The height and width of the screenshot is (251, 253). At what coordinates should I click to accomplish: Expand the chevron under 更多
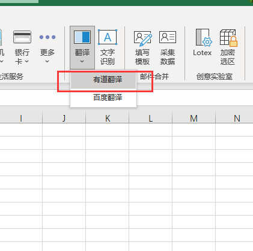(47, 61)
